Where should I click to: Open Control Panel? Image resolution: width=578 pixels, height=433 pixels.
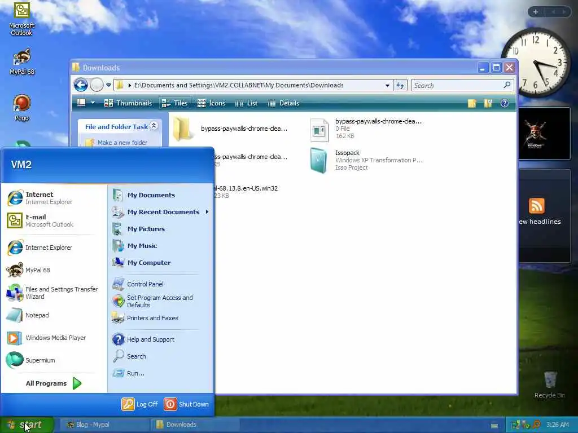[x=161, y=284]
